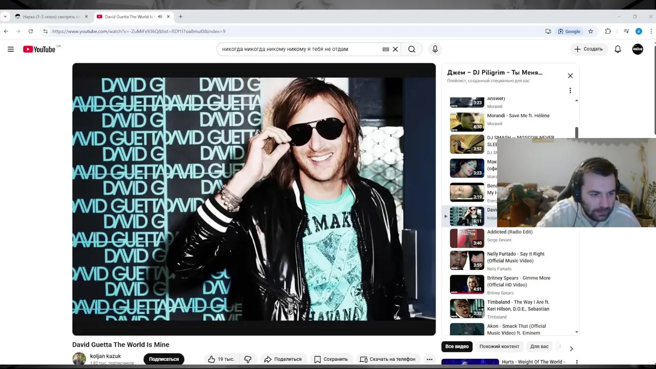This screenshot has height=369, width=656.
Task: Open Chrome three-dot menu
Action: [651, 31]
